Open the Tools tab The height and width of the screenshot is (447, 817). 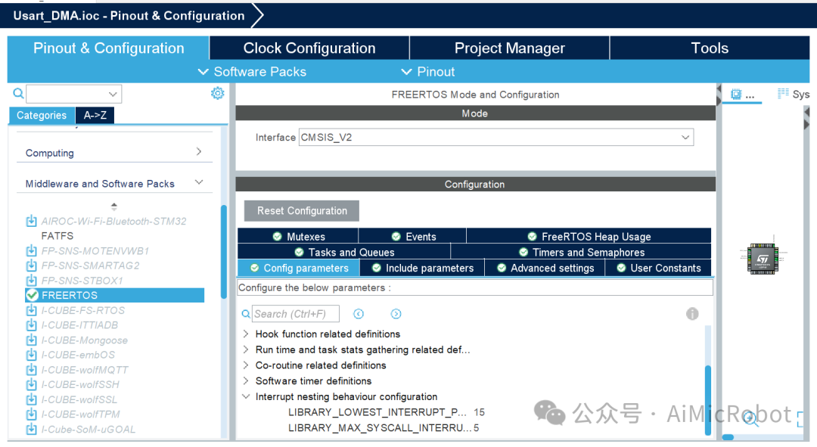[x=710, y=48]
